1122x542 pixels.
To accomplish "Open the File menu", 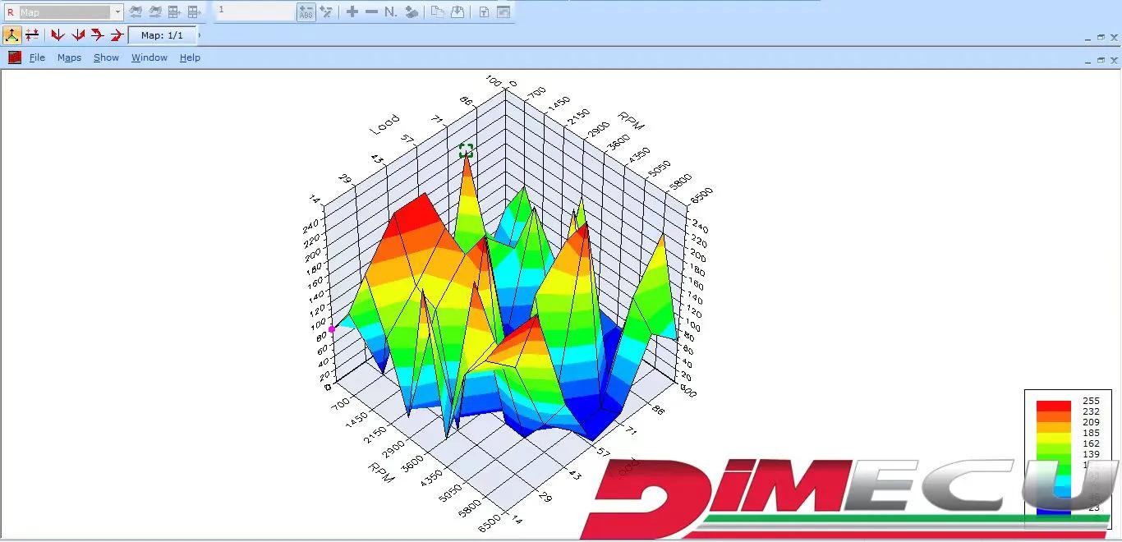I will 37,57.
